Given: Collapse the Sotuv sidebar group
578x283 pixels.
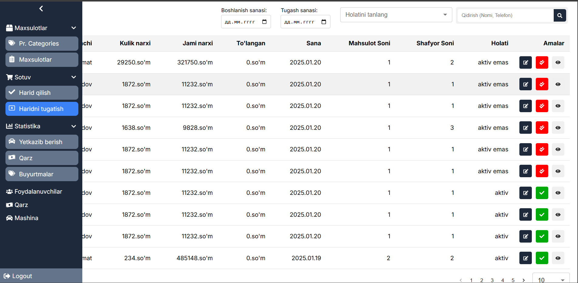Looking at the screenshot, I should point(41,77).
